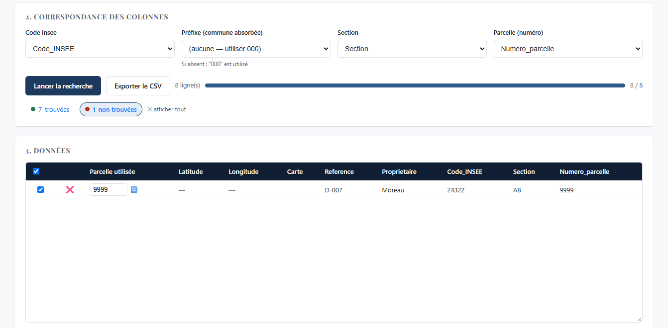Screen dimensions: 668x328
Task: Click the Moreau owner cell
Action: click(x=393, y=190)
